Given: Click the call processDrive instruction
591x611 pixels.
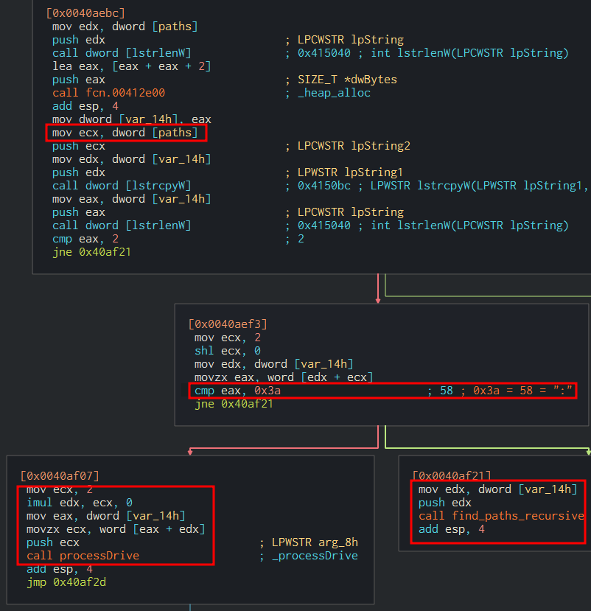Looking at the screenshot, I should 83,556.
